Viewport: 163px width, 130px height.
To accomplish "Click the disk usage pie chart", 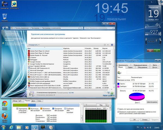I will click(x=137, y=96).
